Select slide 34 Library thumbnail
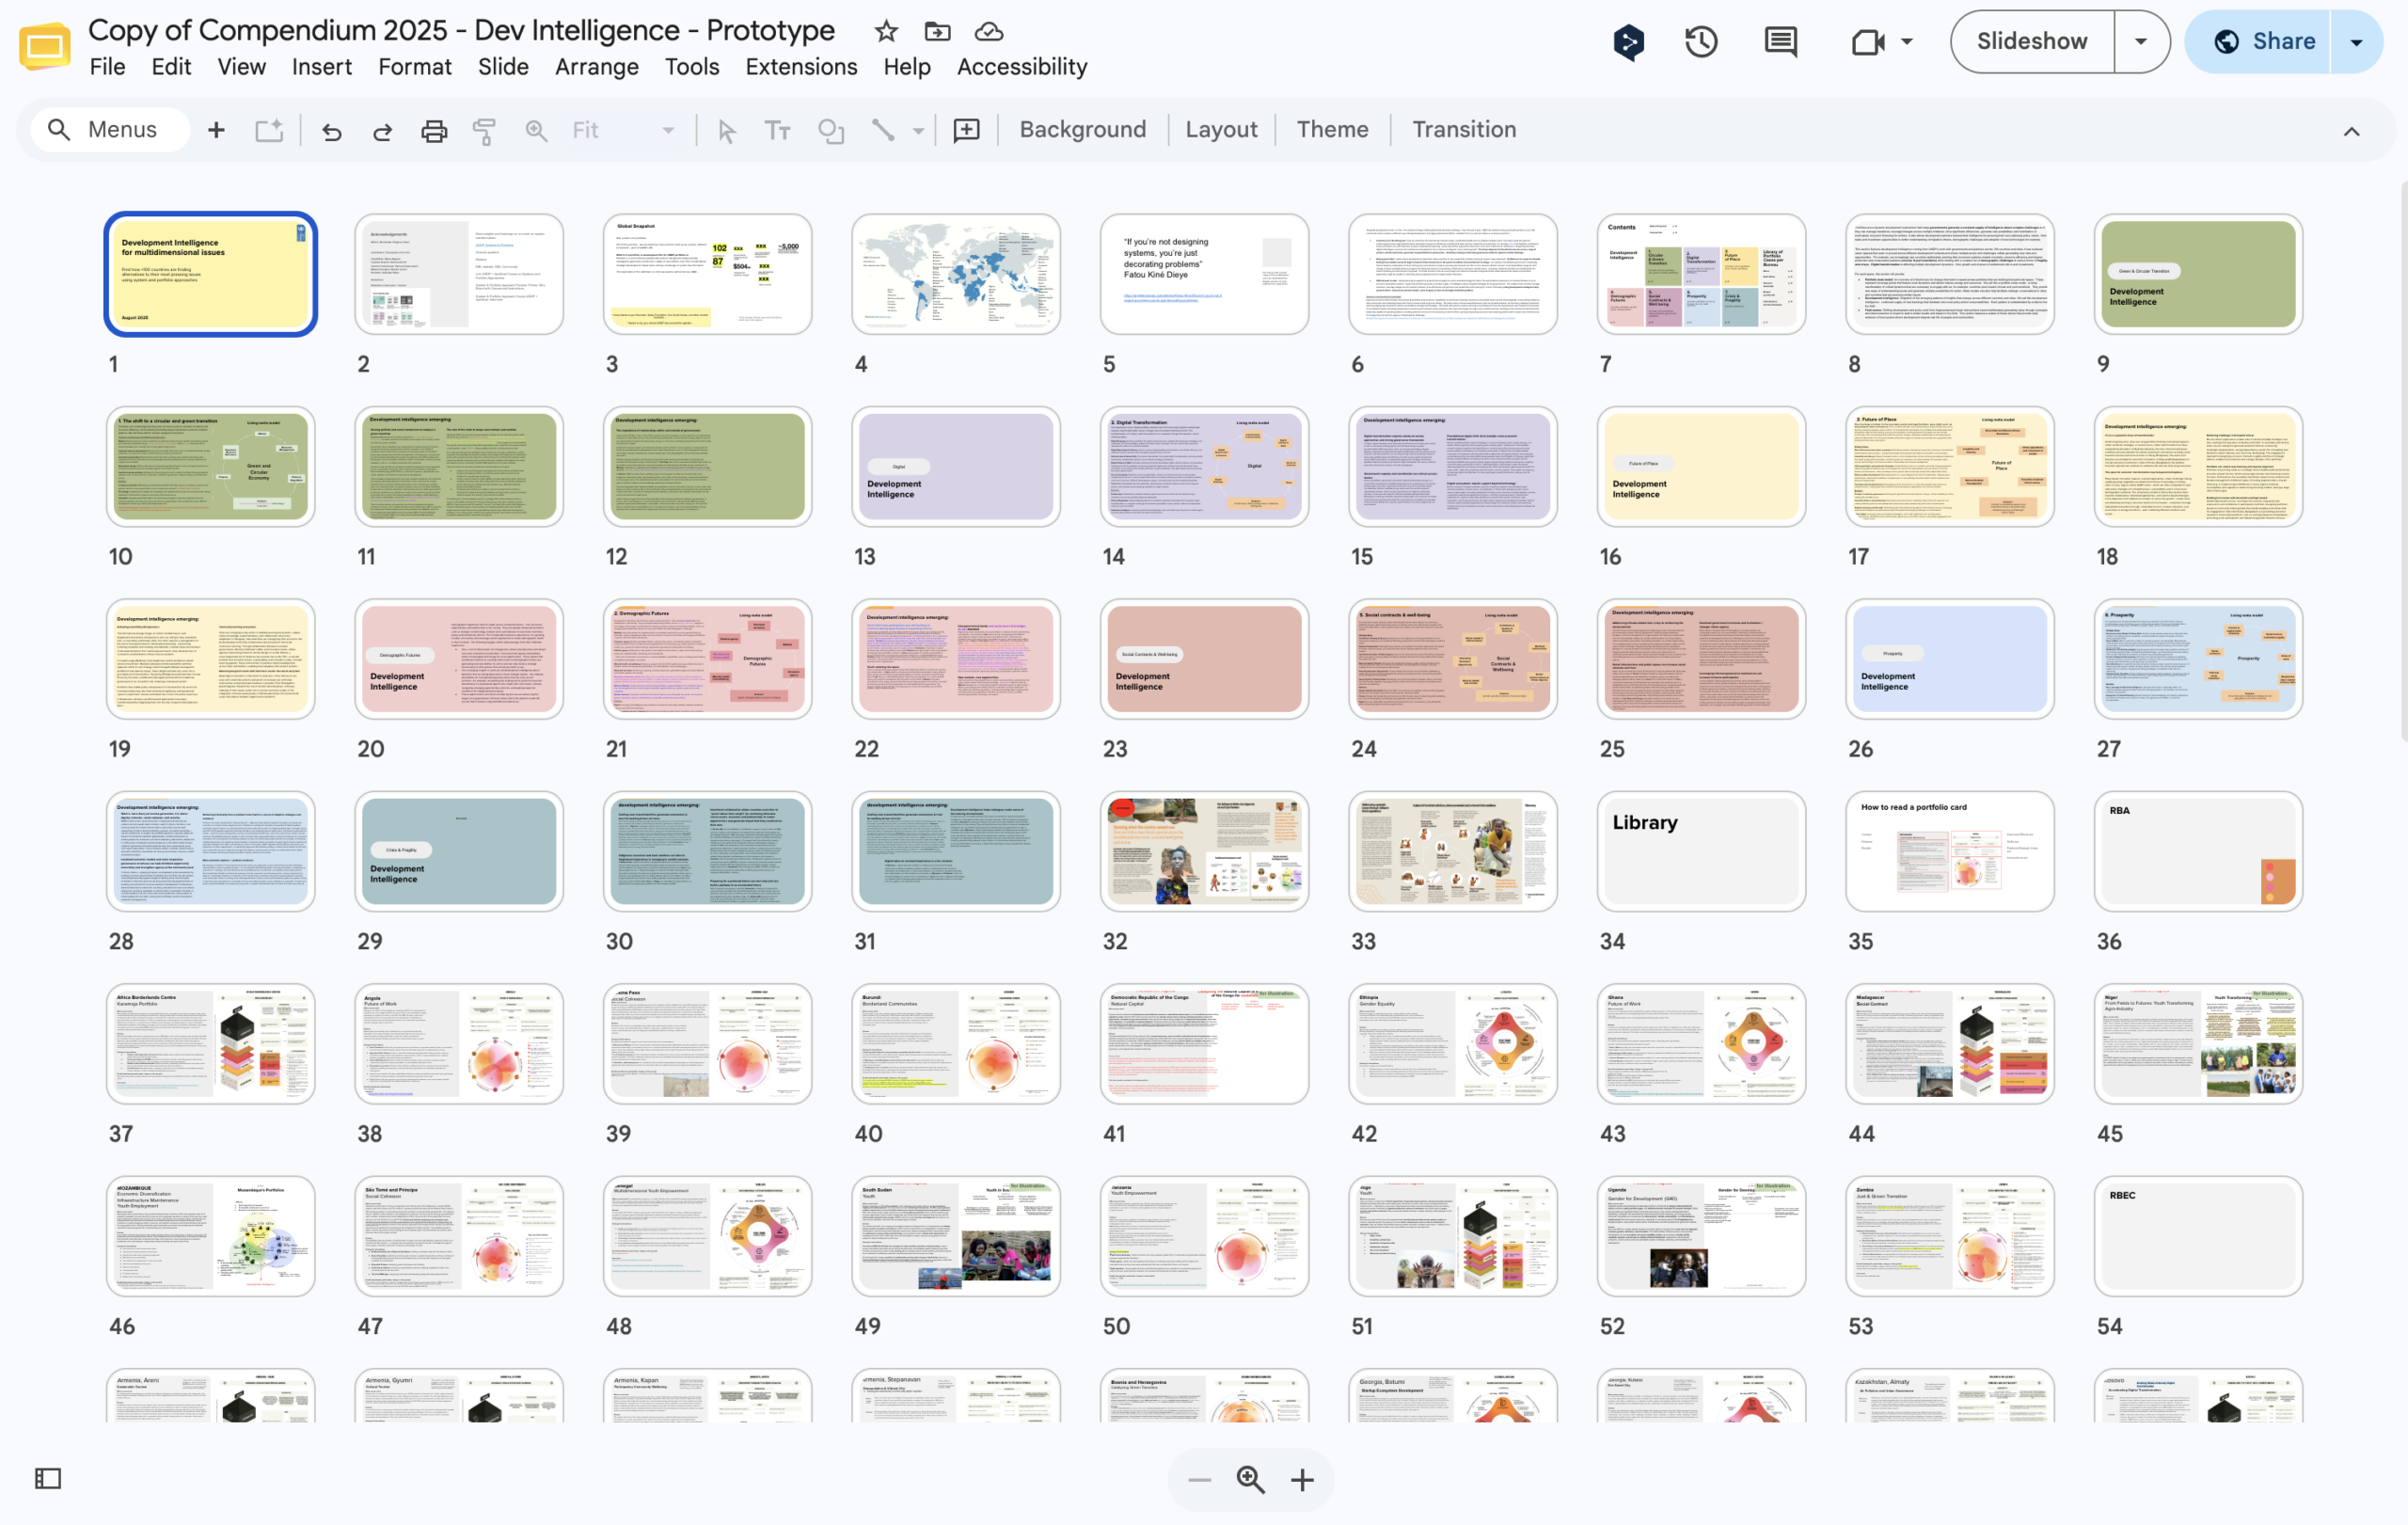The image size is (2408, 1525). point(1701,851)
